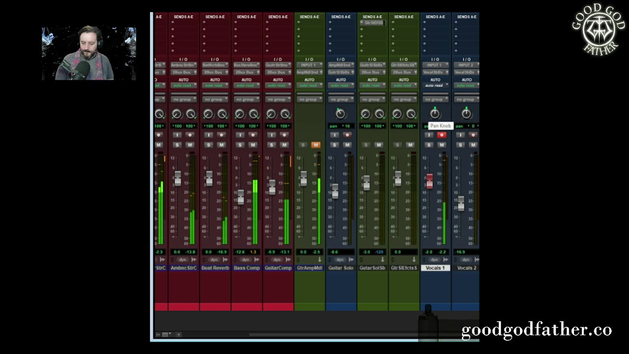This screenshot has height=354, width=629.
Task: Click the -8.6 volume readout on Guitar Solo
Action: [x=335, y=252]
